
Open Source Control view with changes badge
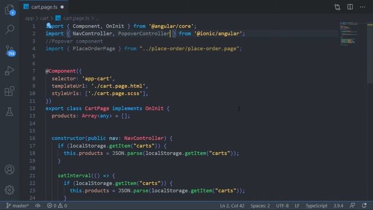(10, 51)
